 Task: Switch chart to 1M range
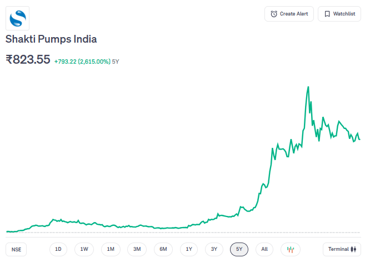[x=111, y=249]
